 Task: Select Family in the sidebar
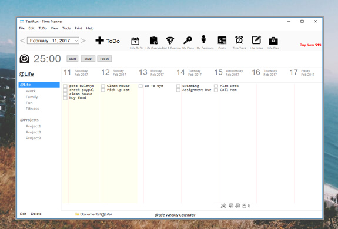point(32,97)
